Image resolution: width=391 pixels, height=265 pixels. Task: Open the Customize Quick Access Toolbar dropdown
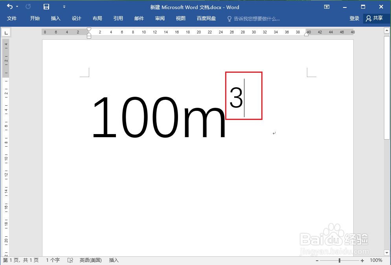click(x=64, y=7)
